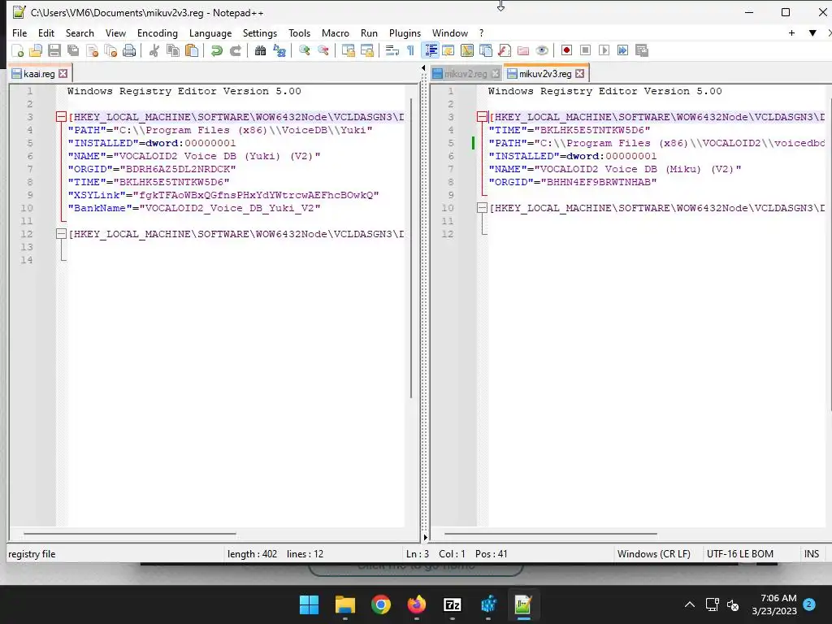Select the kaai.reg tab
Viewport: 832px width, 624px height.
(x=39, y=74)
